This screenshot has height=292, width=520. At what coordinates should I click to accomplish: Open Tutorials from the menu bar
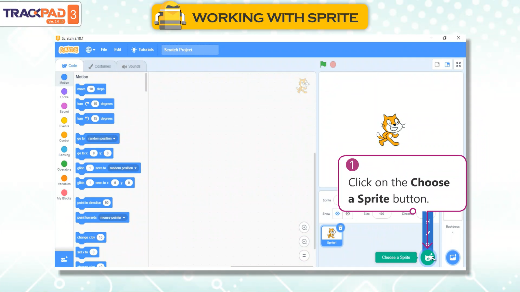[142, 50]
